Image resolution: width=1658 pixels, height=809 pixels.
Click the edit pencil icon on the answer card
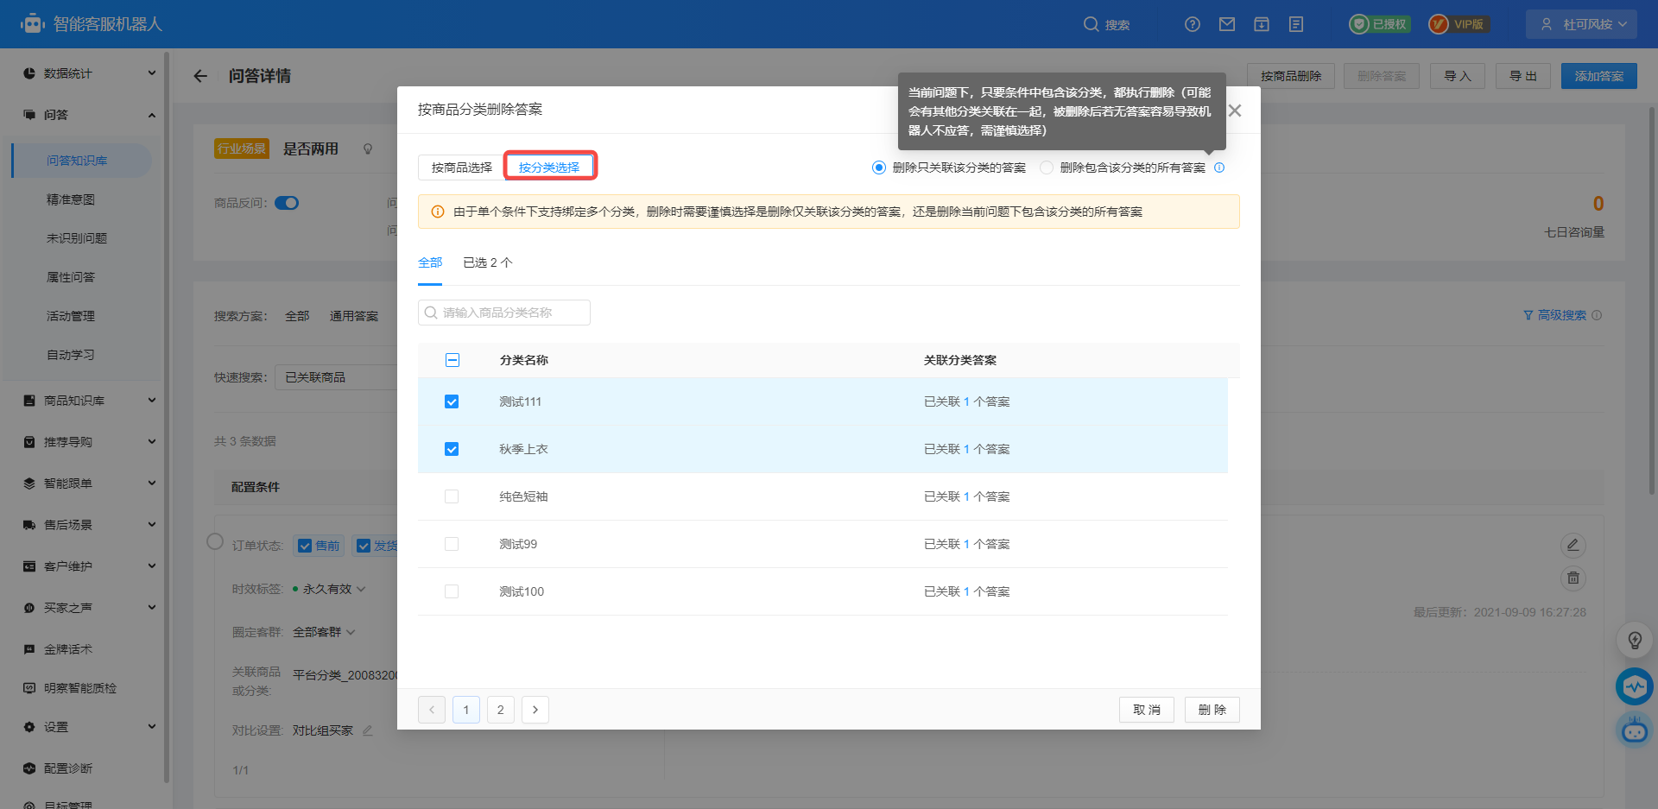tap(1573, 545)
